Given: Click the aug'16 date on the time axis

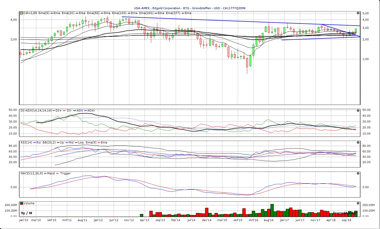Looking at the screenshot, I should coord(269,220).
